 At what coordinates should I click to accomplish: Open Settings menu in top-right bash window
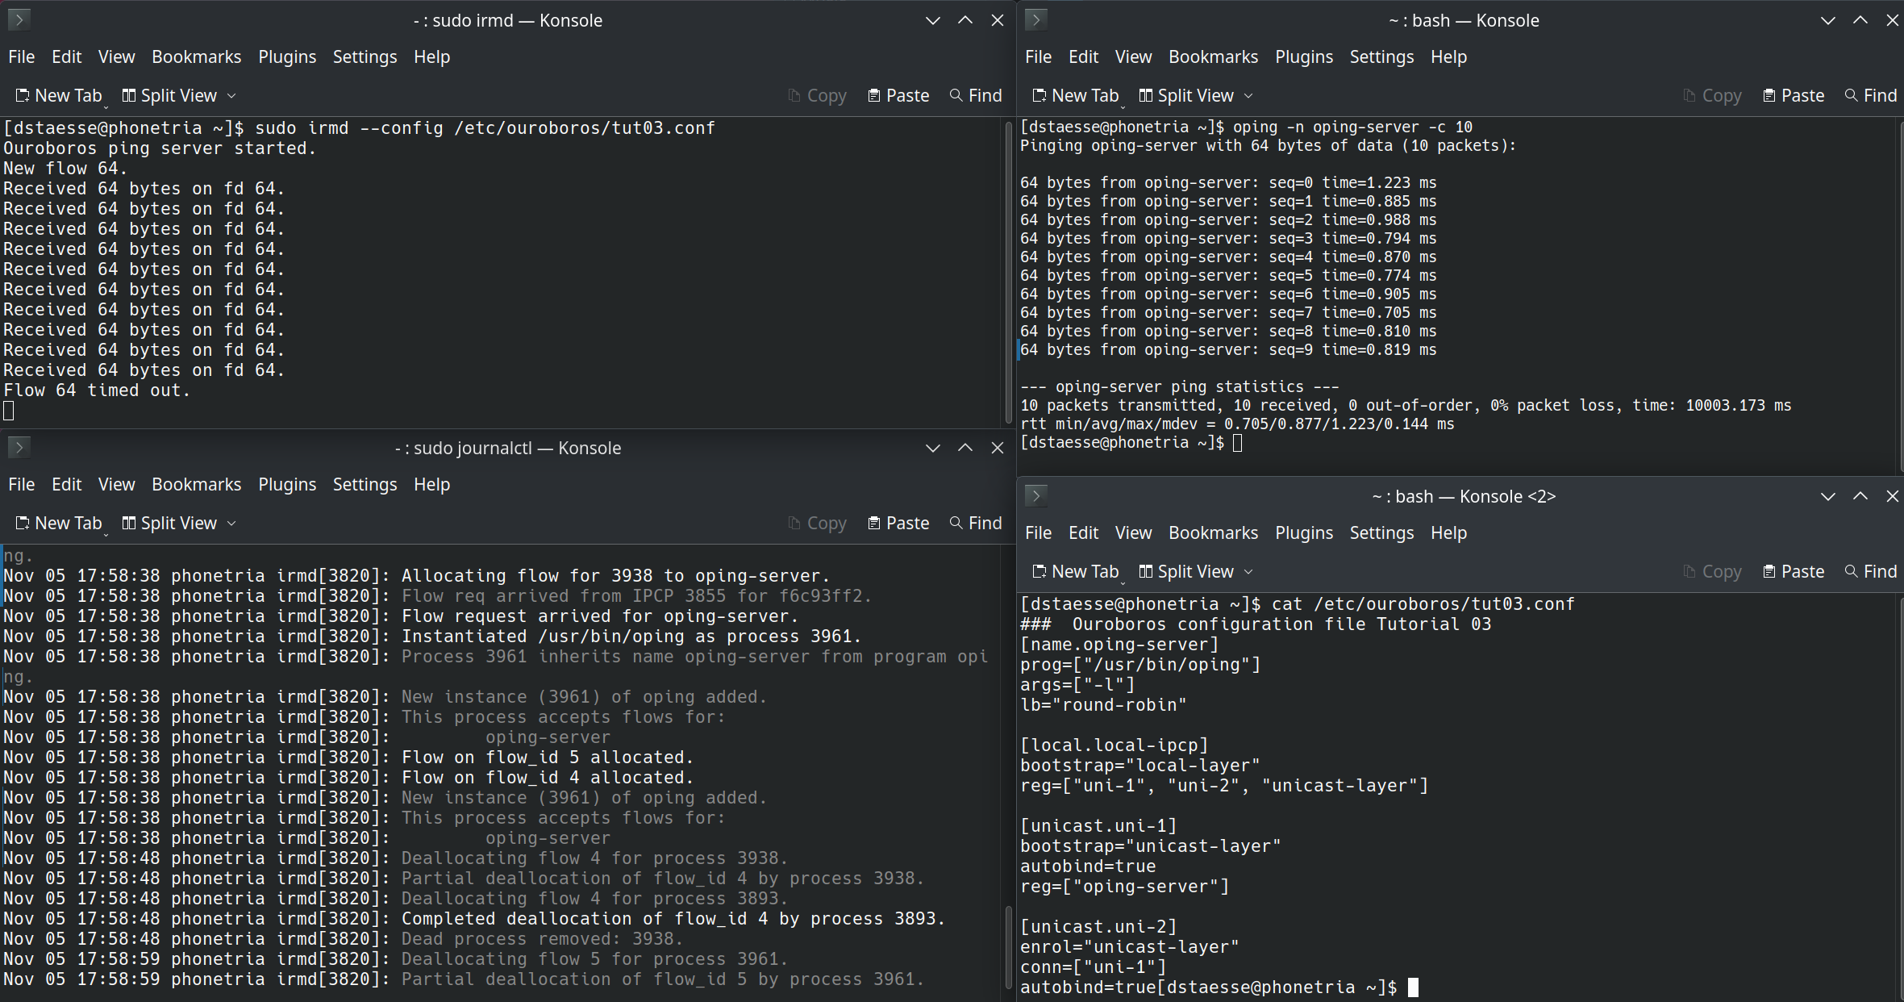click(1381, 57)
